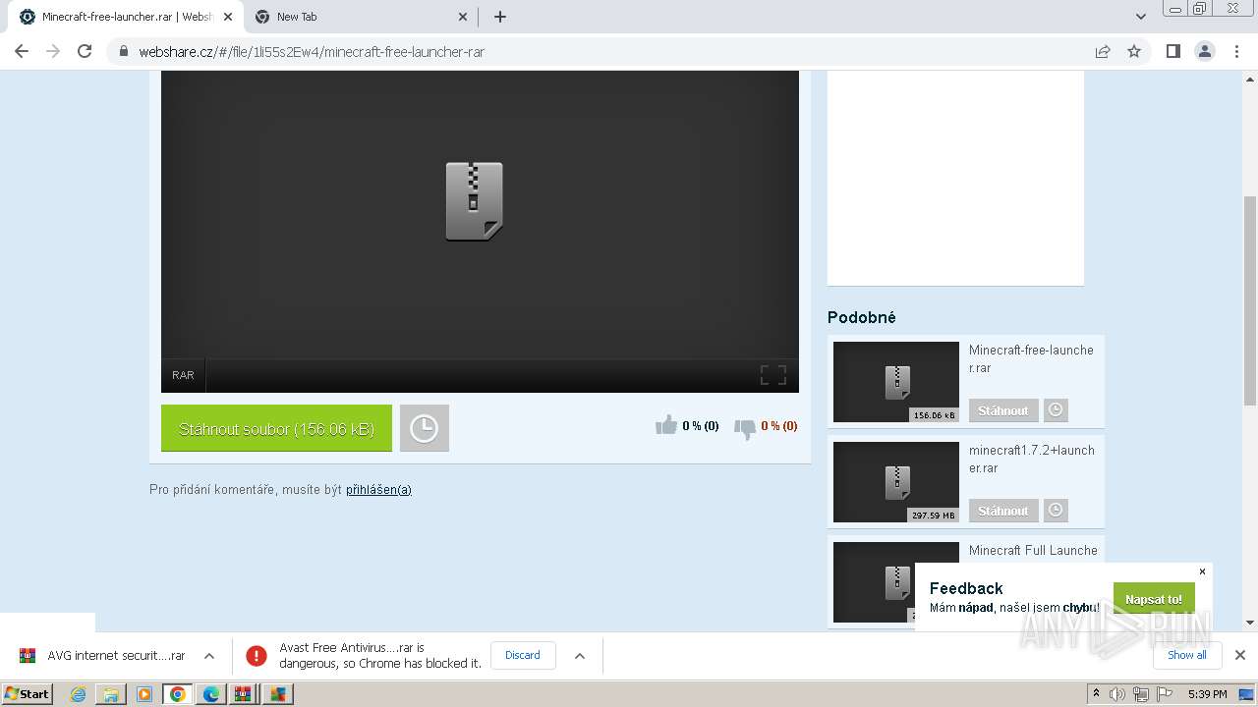Viewport: 1258px width, 707px height.
Task: Open the media player taskbar icon
Action: click(144, 694)
